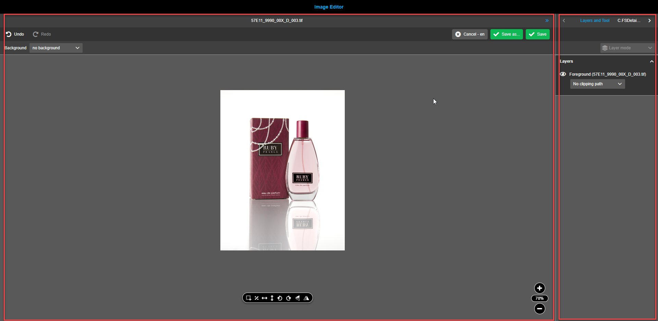The width and height of the screenshot is (658, 321).
Task: Open the Background dropdown
Action: pos(56,48)
